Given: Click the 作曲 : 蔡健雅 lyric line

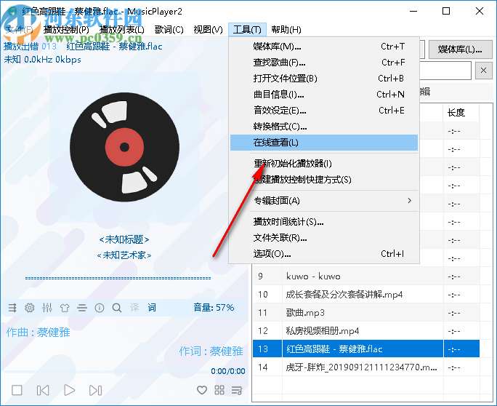Looking at the screenshot, I should (38, 333).
